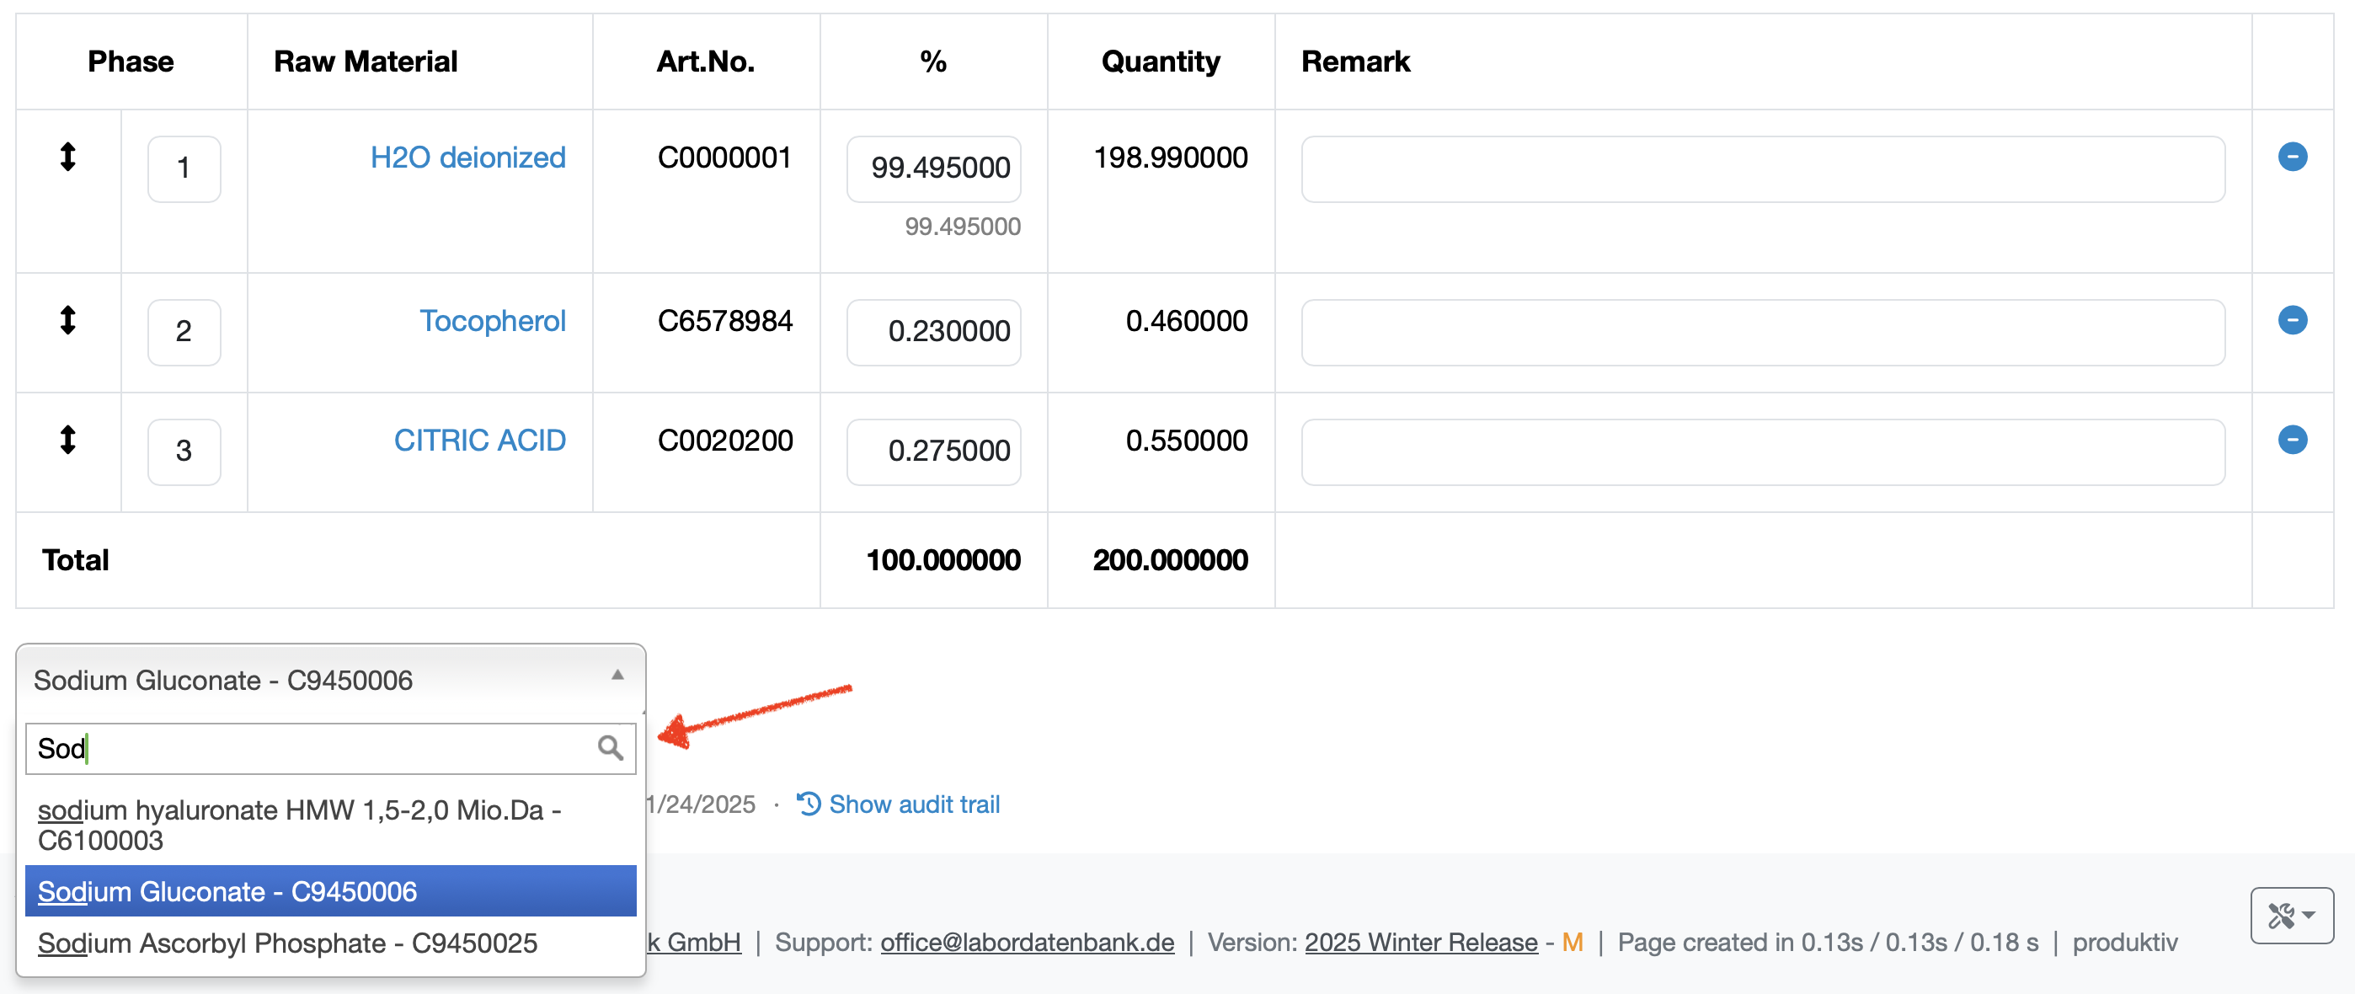This screenshot has height=994, width=2355.
Task: Open the H2O deionized material link
Action: (467, 158)
